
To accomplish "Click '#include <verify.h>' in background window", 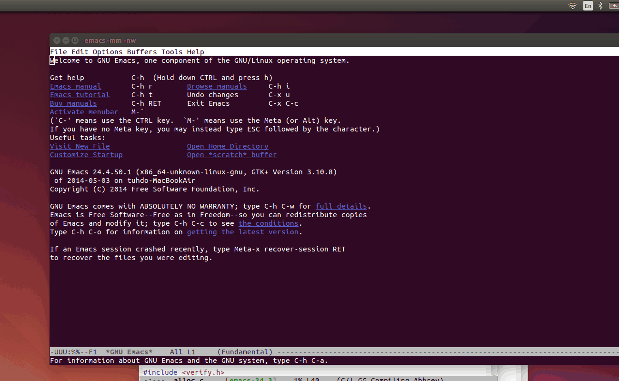I will coord(184,372).
